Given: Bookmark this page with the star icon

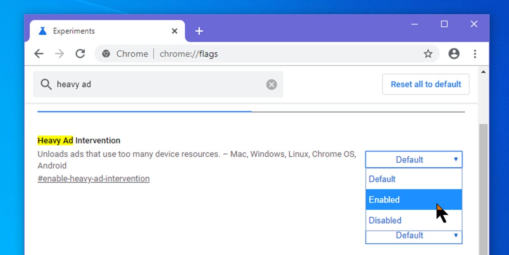Looking at the screenshot, I should (428, 54).
